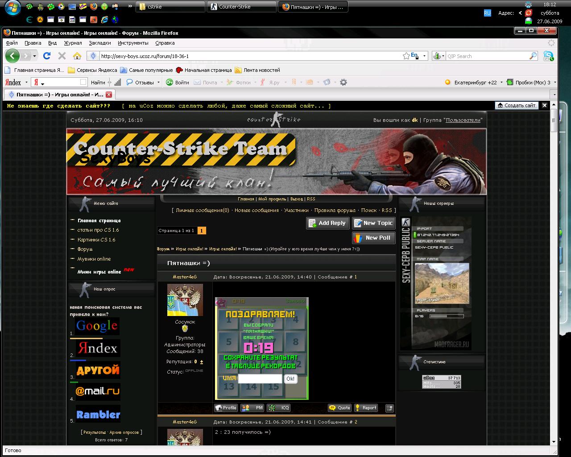571x457 pixels.
Task: Click the Quote button on first post
Action: (340, 408)
